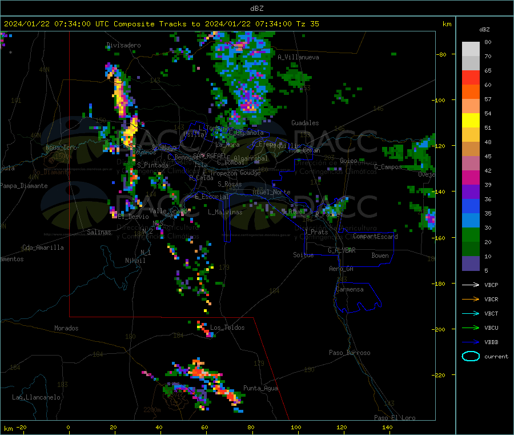Click the 'Valle_Grande' map label
The image size is (514, 435).
pyautogui.click(x=170, y=210)
